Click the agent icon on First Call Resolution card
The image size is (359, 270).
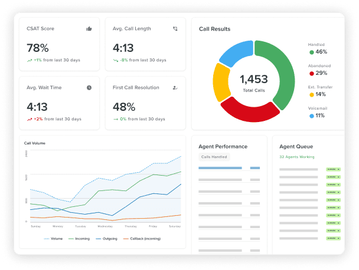point(175,87)
